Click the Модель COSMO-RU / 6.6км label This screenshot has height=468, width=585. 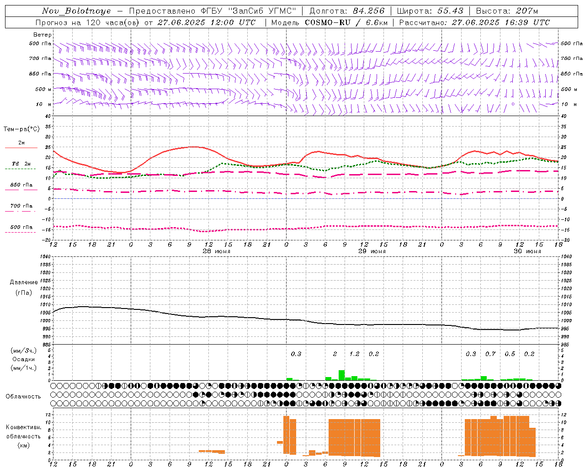pyautogui.click(x=330, y=22)
